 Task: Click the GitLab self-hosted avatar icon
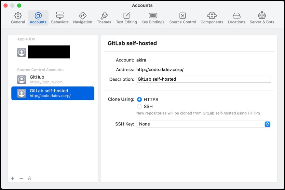pyautogui.click(x=22, y=93)
